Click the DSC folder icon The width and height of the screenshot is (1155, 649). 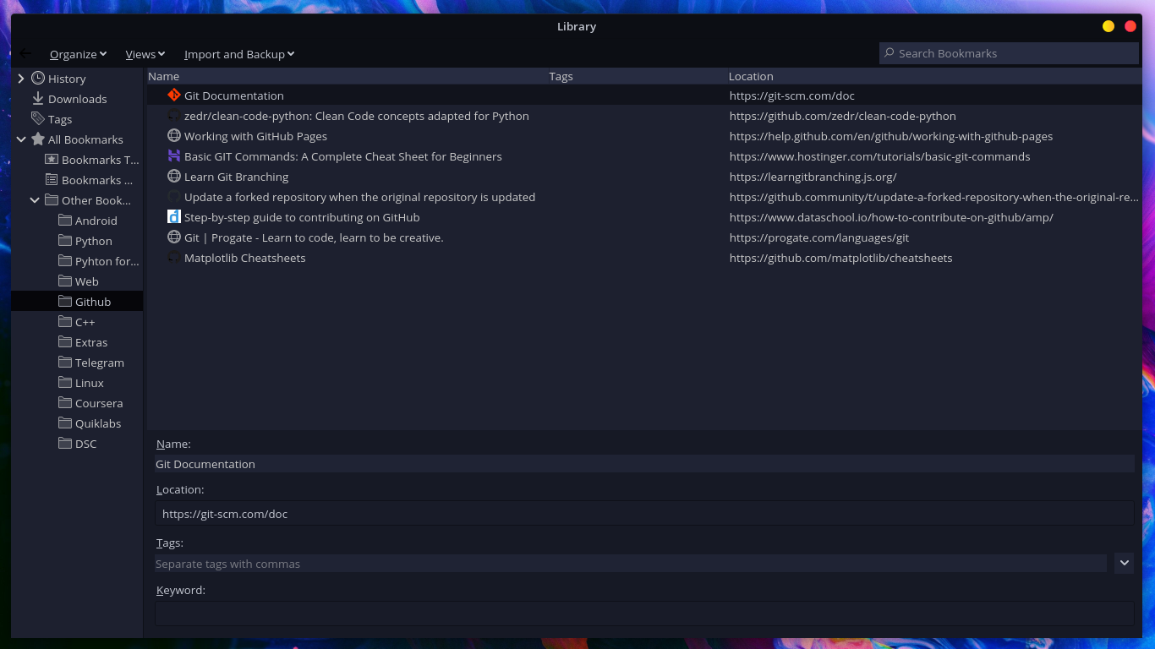click(65, 444)
